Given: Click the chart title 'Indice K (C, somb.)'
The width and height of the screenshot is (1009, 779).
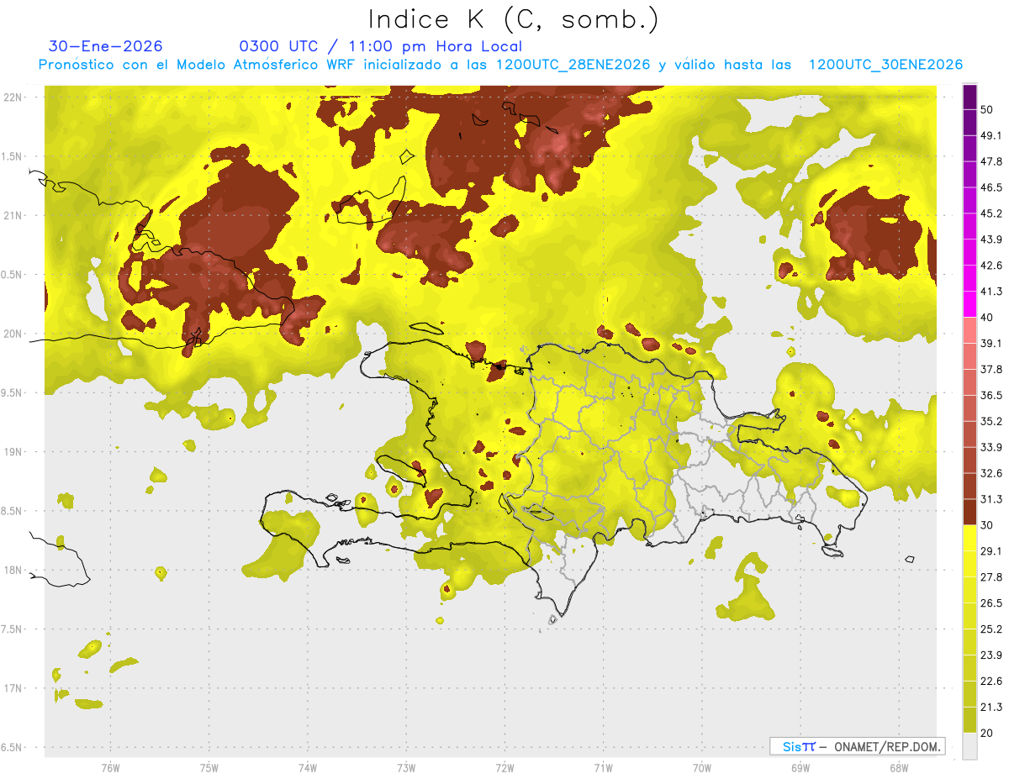Looking at the screenshot, I should [x=513, y=18].
